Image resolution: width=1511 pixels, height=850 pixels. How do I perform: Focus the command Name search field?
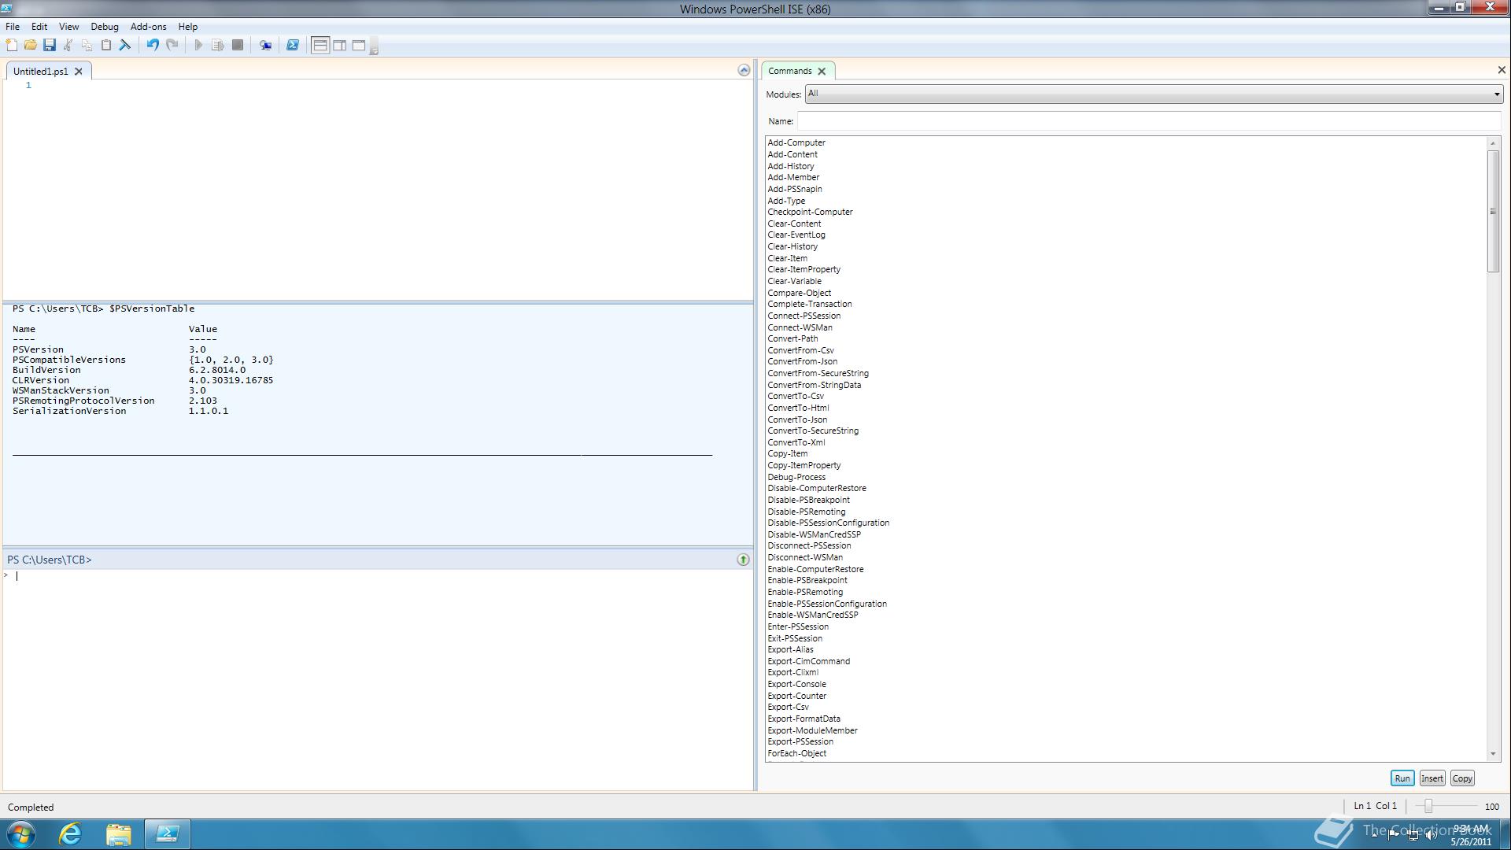[1149, 121]
